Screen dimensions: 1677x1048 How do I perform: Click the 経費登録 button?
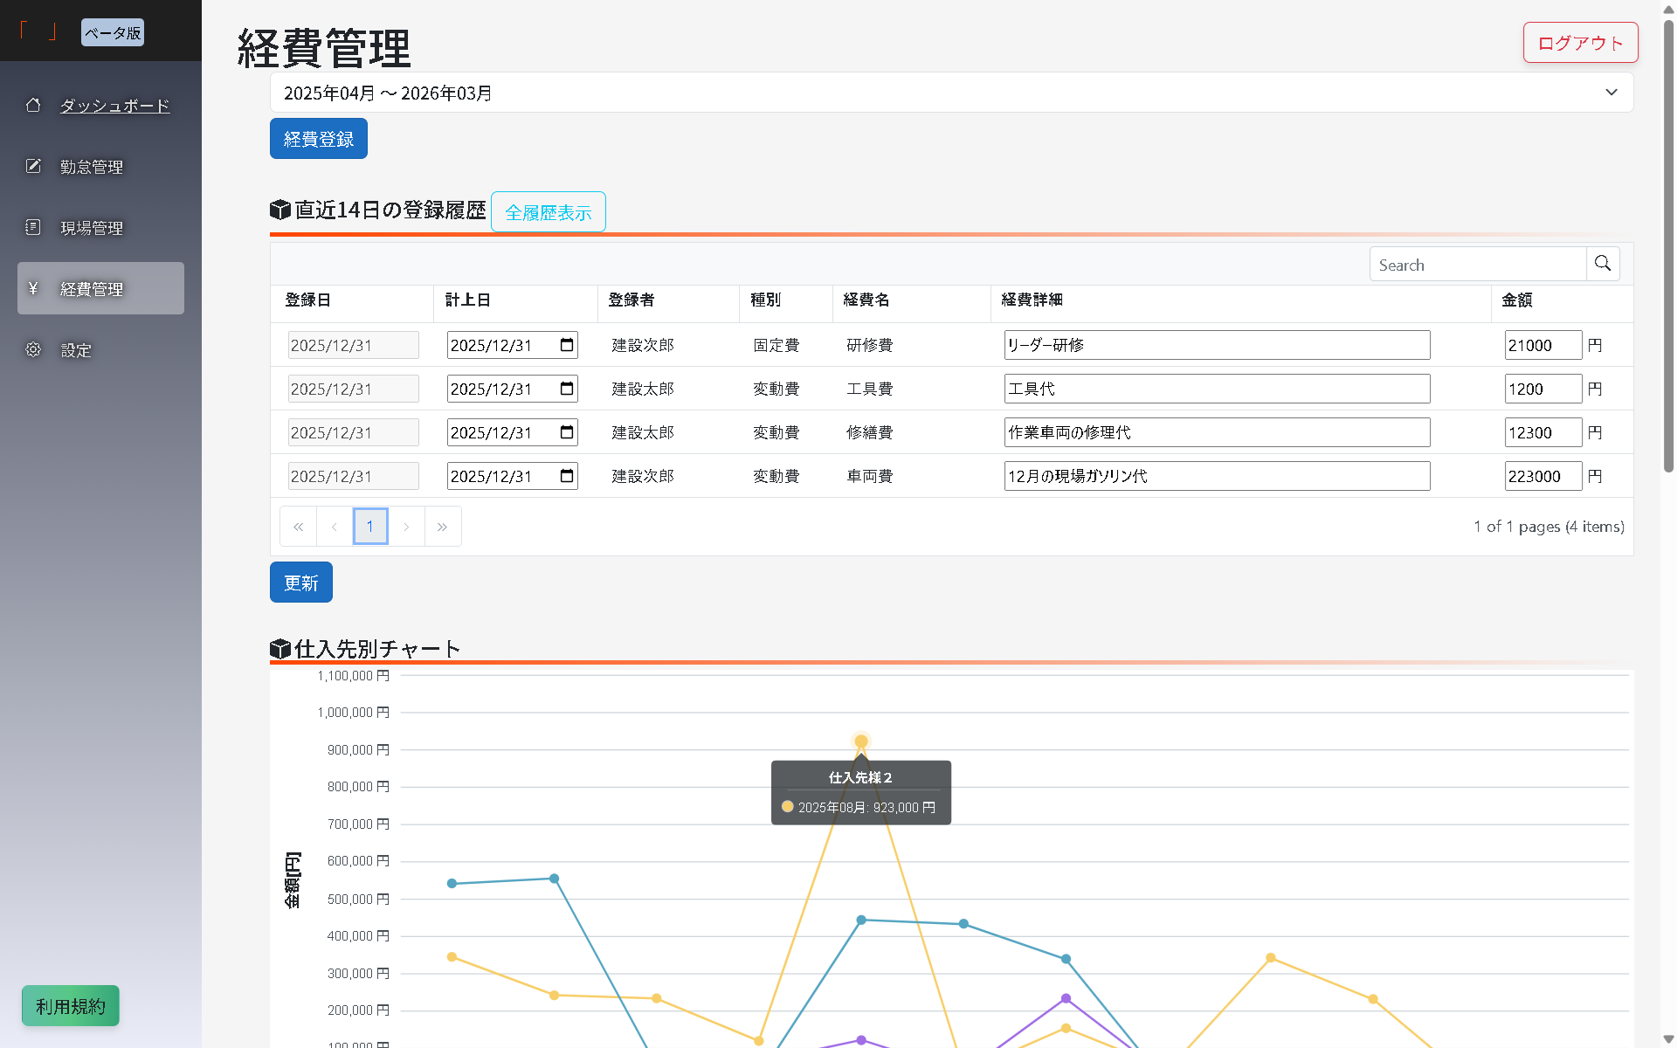point(318,138)
